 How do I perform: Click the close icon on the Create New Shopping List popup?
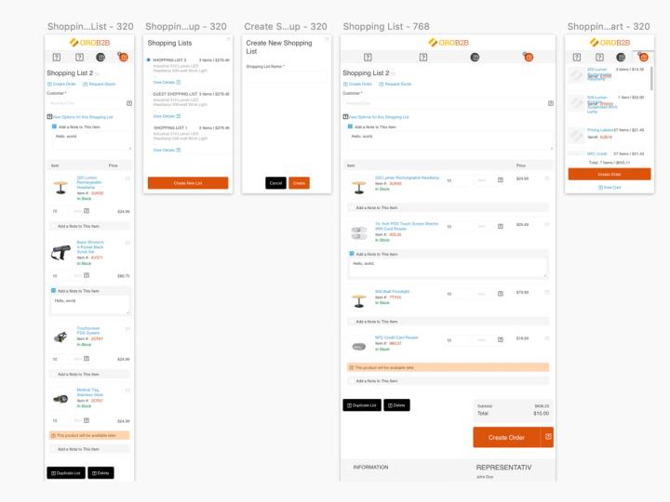tap(328, 39)
